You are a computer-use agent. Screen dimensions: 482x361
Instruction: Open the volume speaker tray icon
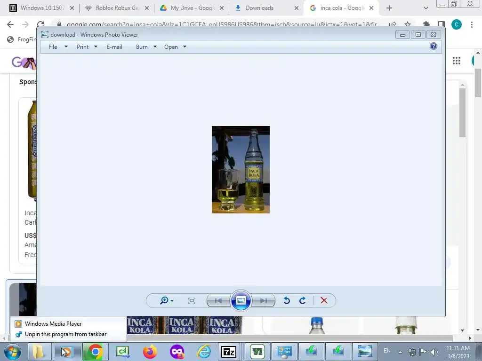[434, 352]
